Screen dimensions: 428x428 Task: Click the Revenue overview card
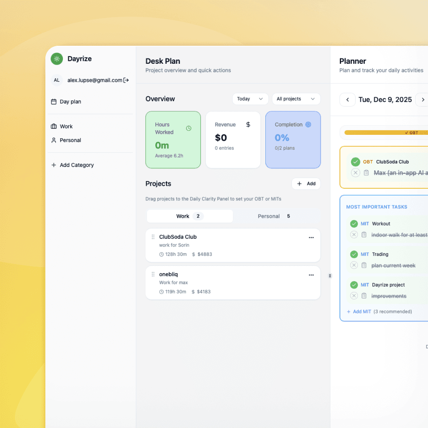coord(233,140)
